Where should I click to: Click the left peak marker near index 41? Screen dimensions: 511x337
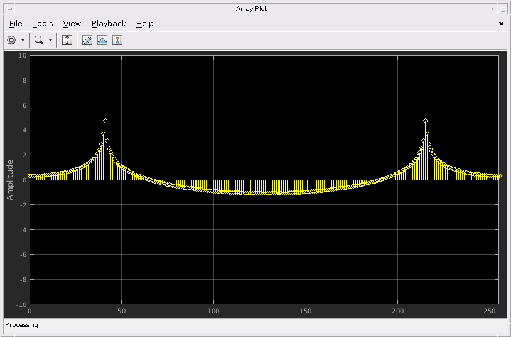point(105,120)
